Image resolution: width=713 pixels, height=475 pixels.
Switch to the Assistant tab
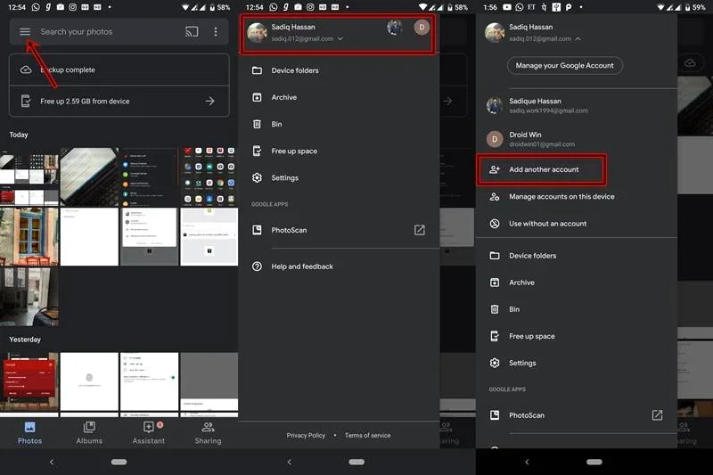tap(149, 433)
